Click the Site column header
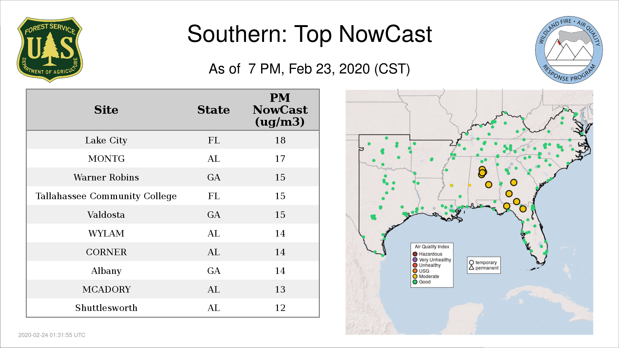 pos(106,110)
